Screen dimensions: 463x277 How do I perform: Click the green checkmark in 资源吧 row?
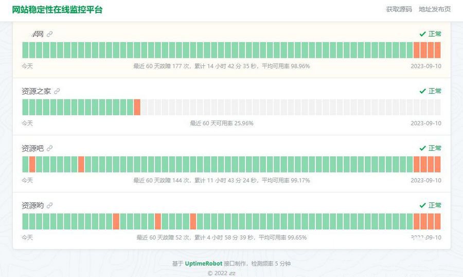[x=422, y=148]
